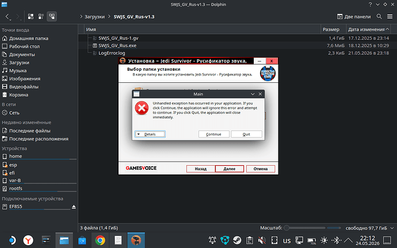Switch to installer task in taskbar

136,240
